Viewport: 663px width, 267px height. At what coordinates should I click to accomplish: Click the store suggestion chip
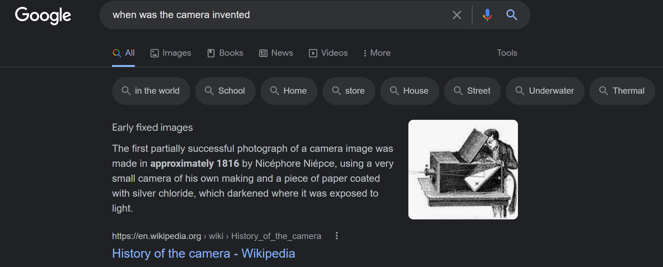pyautogui.click(x=349, y=91)
